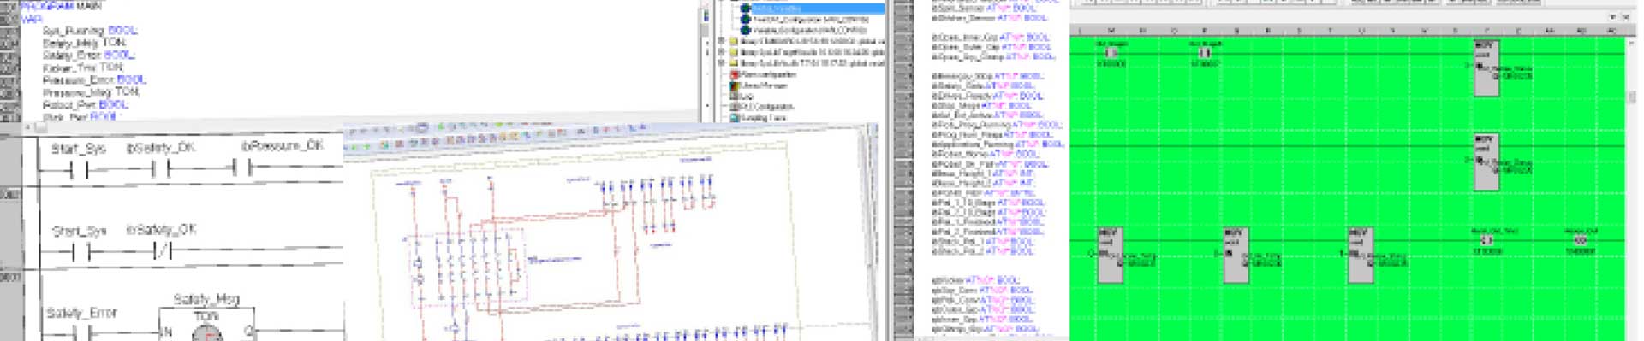Click PROGRAM MAIN header line in editor
The height and width of the screenshot is (341, 1644).
[x=60, y=5]
